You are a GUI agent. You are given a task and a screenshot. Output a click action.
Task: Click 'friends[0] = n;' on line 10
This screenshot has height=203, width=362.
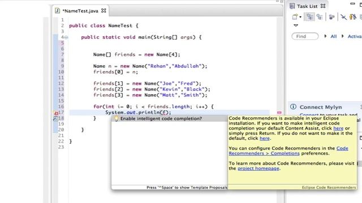click(x=115, y=72)
